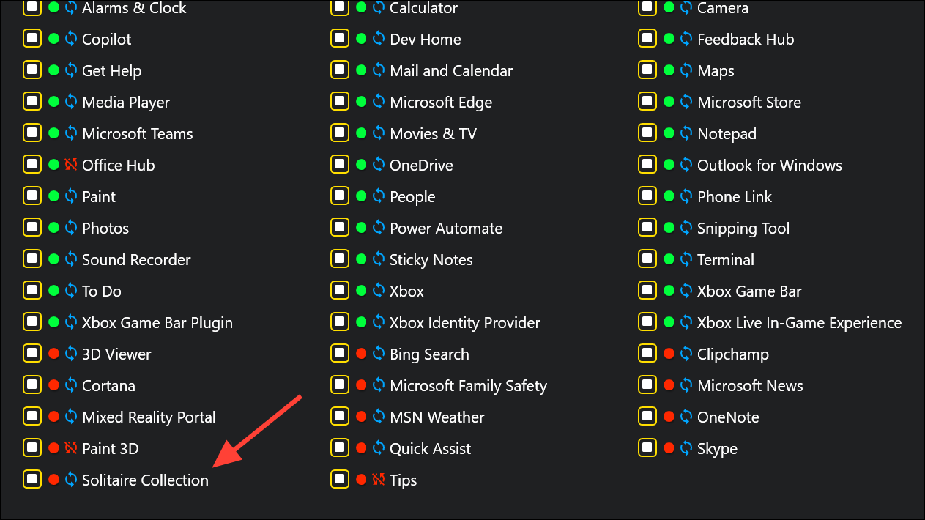
Task: Click the Power Automate entry text
Action: tap(446, 229)
